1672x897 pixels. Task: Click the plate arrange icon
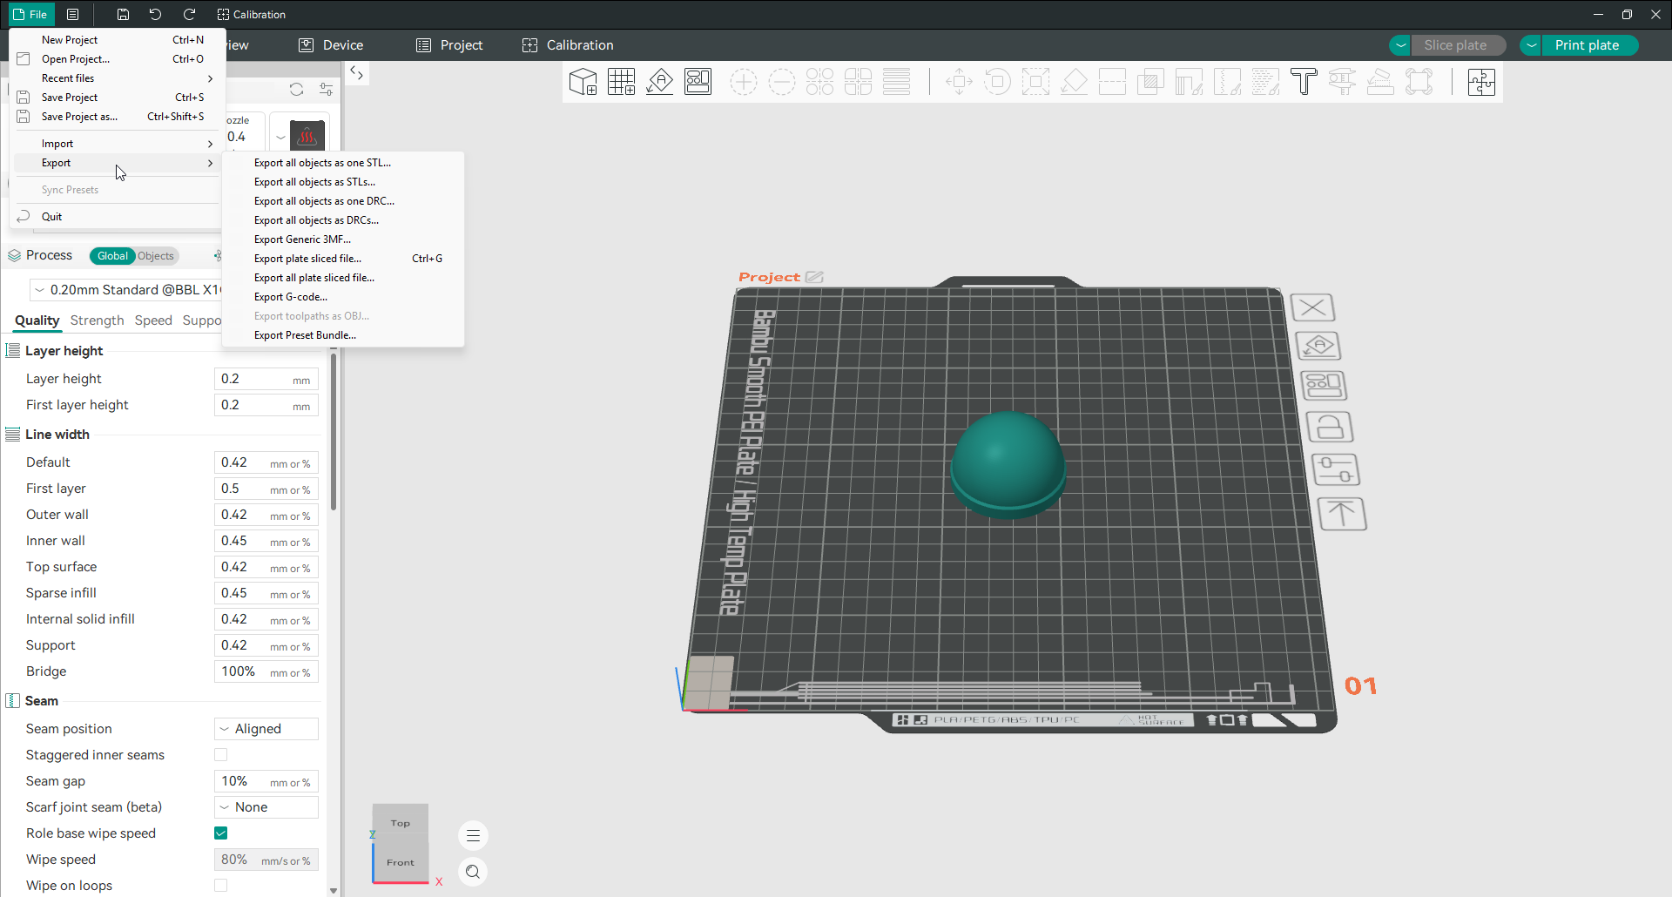click(x=1324, y=386)
